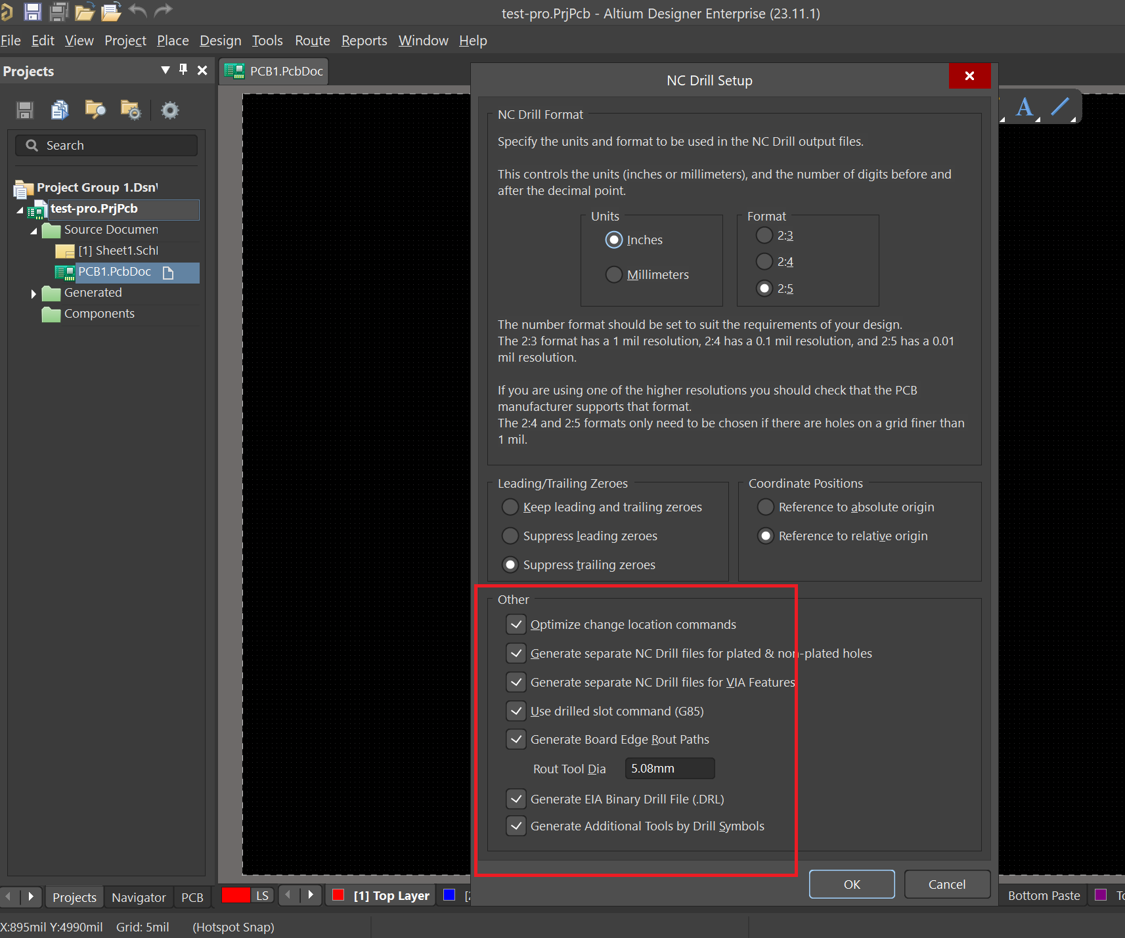1125x938 pixels.
Task: Collapse the Source Documents folder
Action: click(33, 231)
